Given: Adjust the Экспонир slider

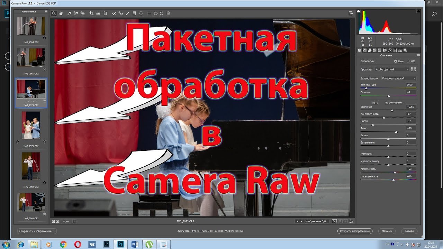Looking at the screenshot, I should click(392, 110).
